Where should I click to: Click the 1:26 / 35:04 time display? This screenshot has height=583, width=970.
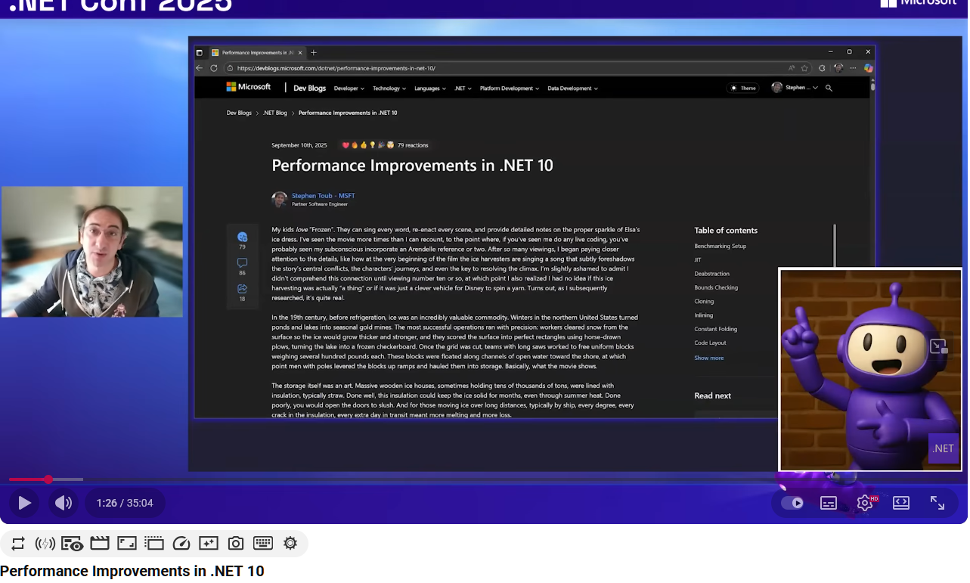click(x=125, y=503)
